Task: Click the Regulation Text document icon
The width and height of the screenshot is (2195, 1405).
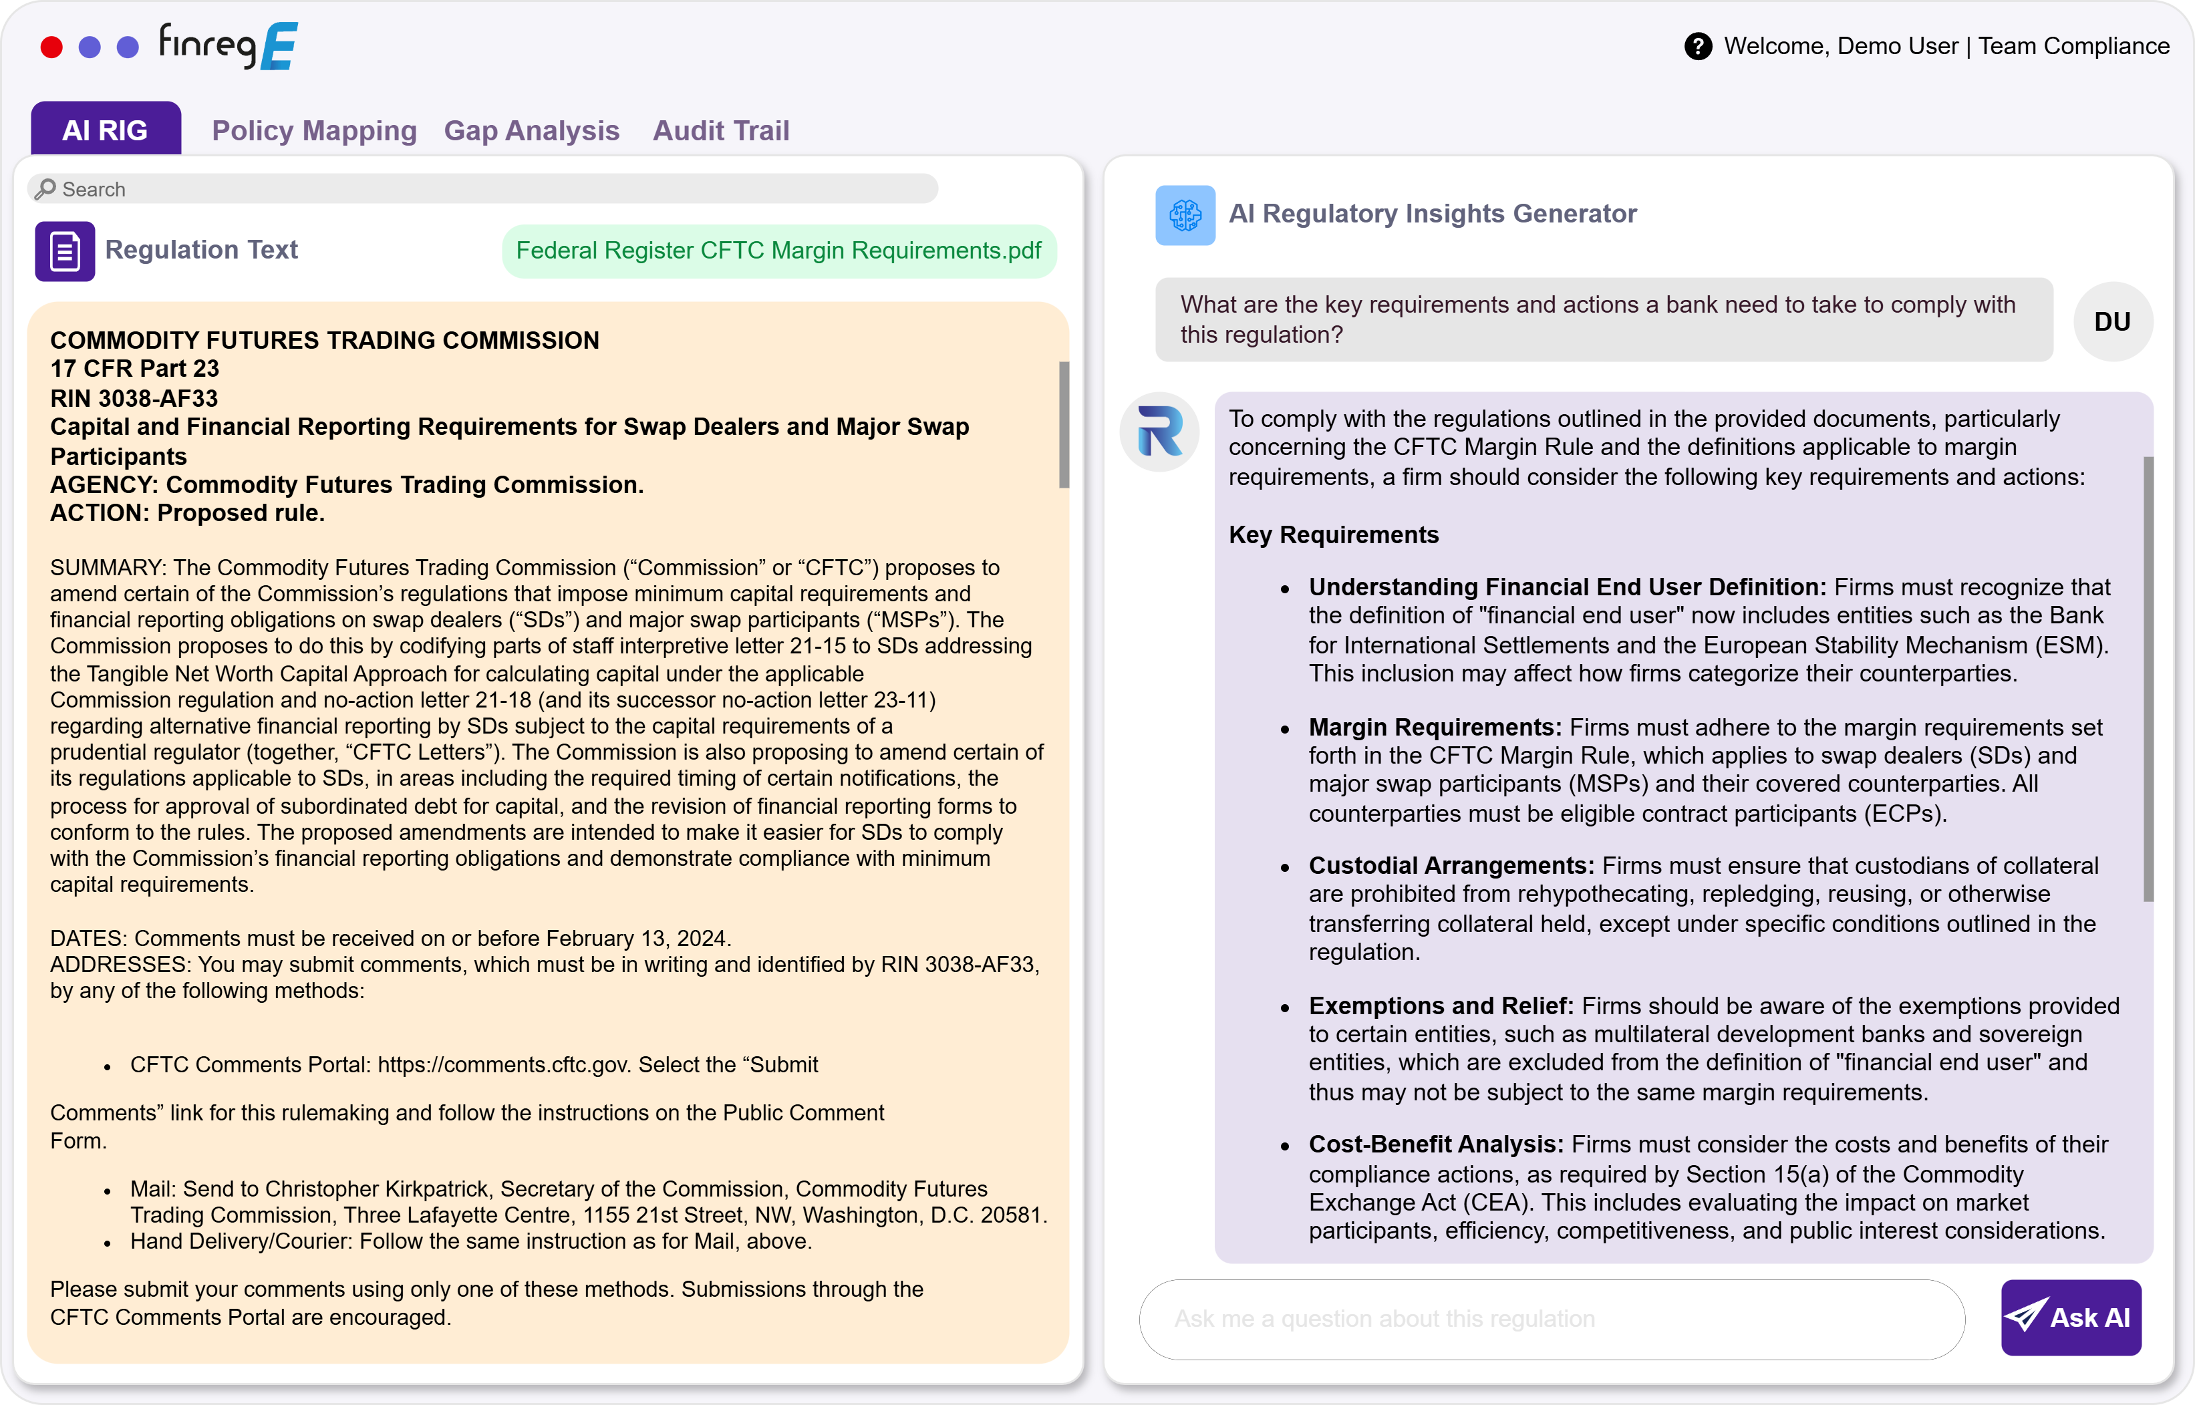Action: point(65,251)
